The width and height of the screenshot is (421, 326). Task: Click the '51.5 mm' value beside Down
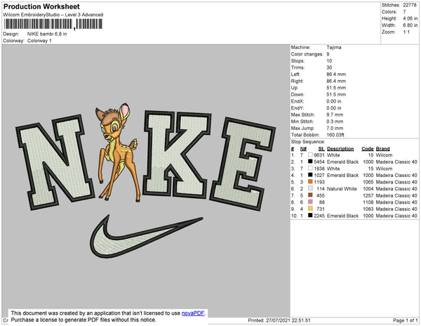336,94
